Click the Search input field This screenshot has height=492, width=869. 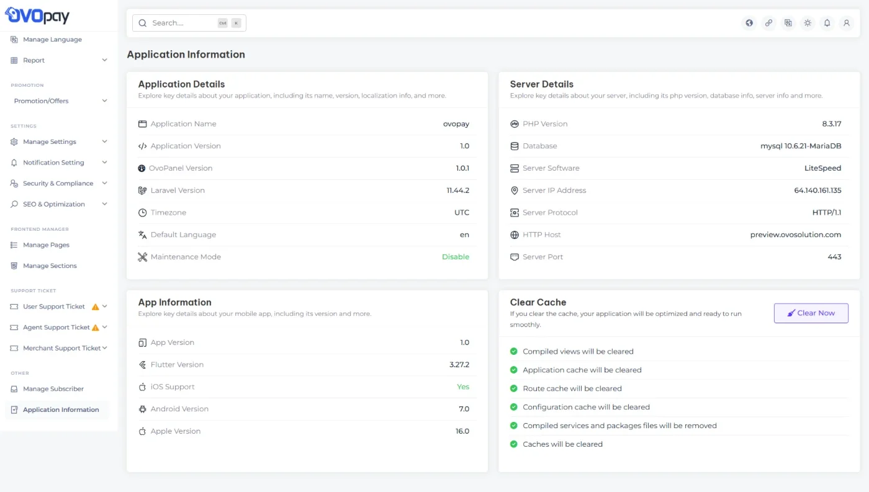click(x=189, y=23)
